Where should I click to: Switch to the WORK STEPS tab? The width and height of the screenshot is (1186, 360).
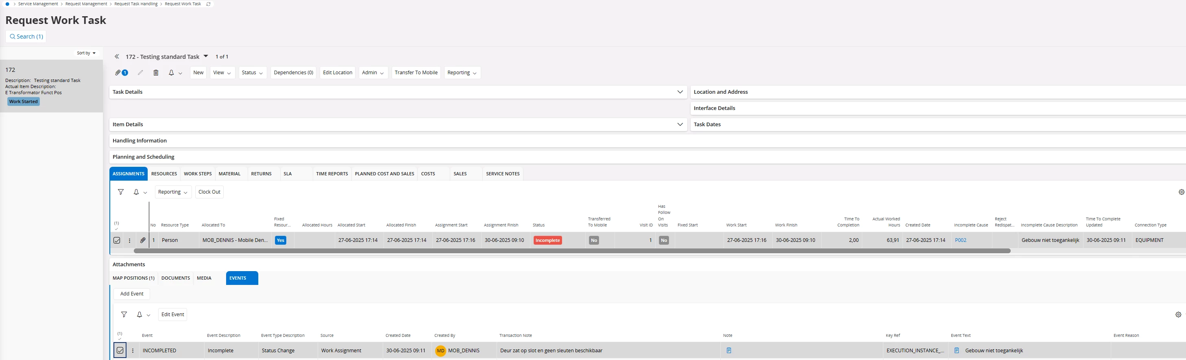click(x=198, y=174)
